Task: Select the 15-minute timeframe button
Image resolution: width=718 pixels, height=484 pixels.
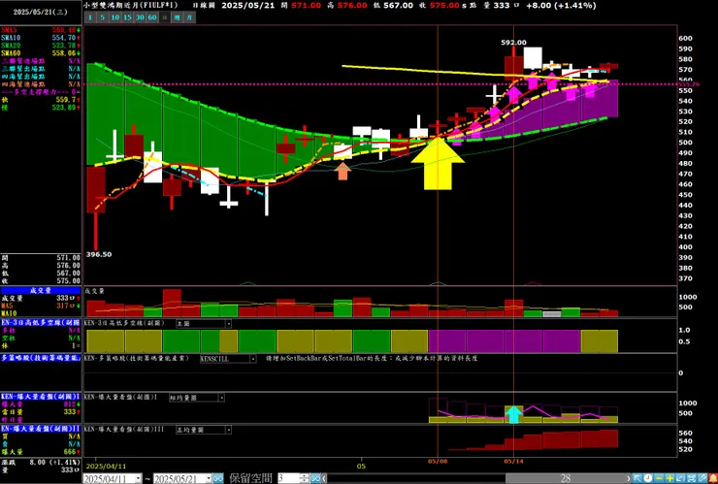Action: tap(128, 17)
